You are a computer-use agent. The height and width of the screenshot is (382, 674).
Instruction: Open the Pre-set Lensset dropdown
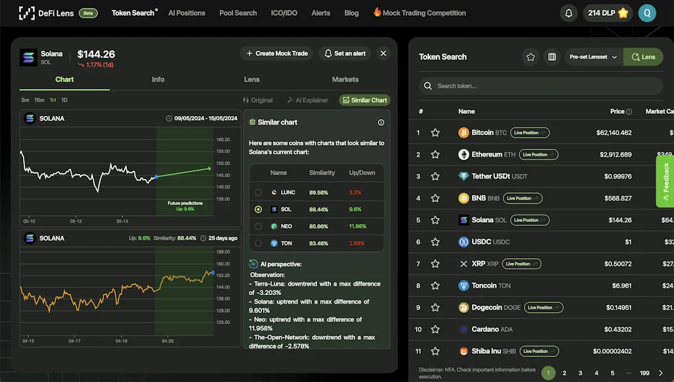coord(591,57)
